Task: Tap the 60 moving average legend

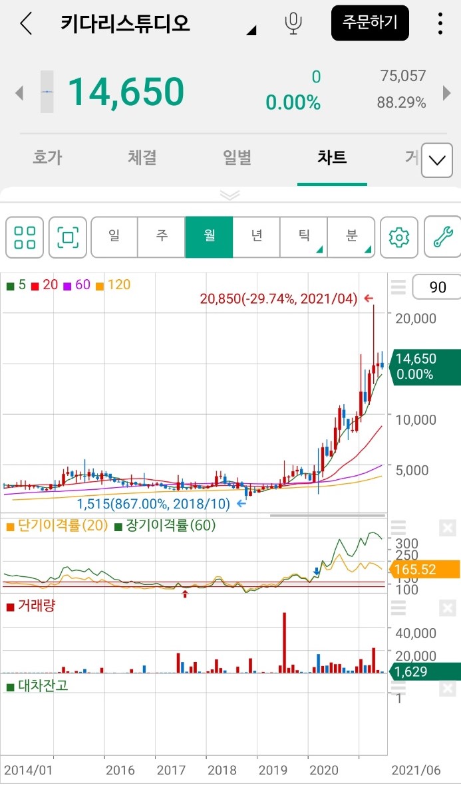Action: pos(76,285)
